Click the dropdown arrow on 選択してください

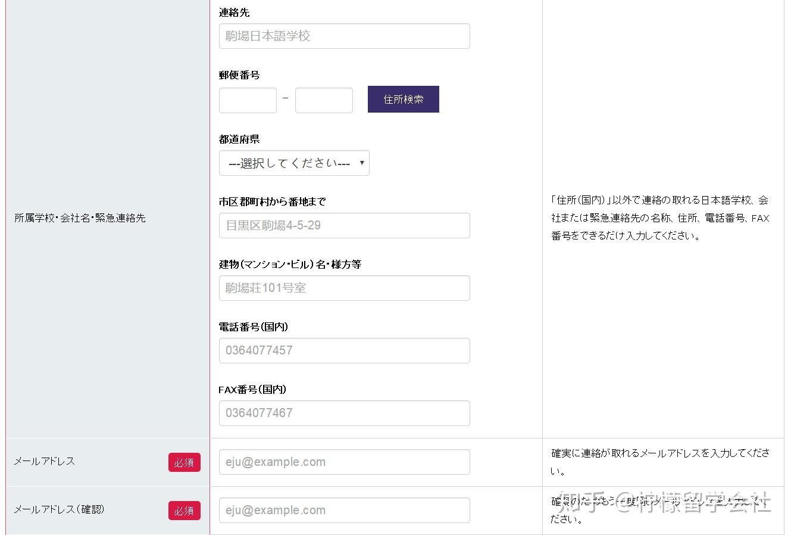(x=361, y=162)
